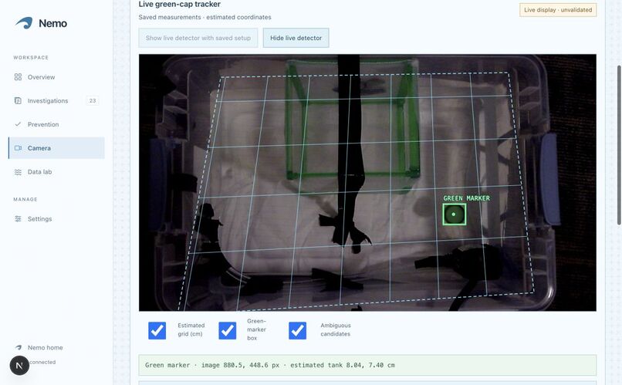Go to Nemo home link

click(45, 347)
